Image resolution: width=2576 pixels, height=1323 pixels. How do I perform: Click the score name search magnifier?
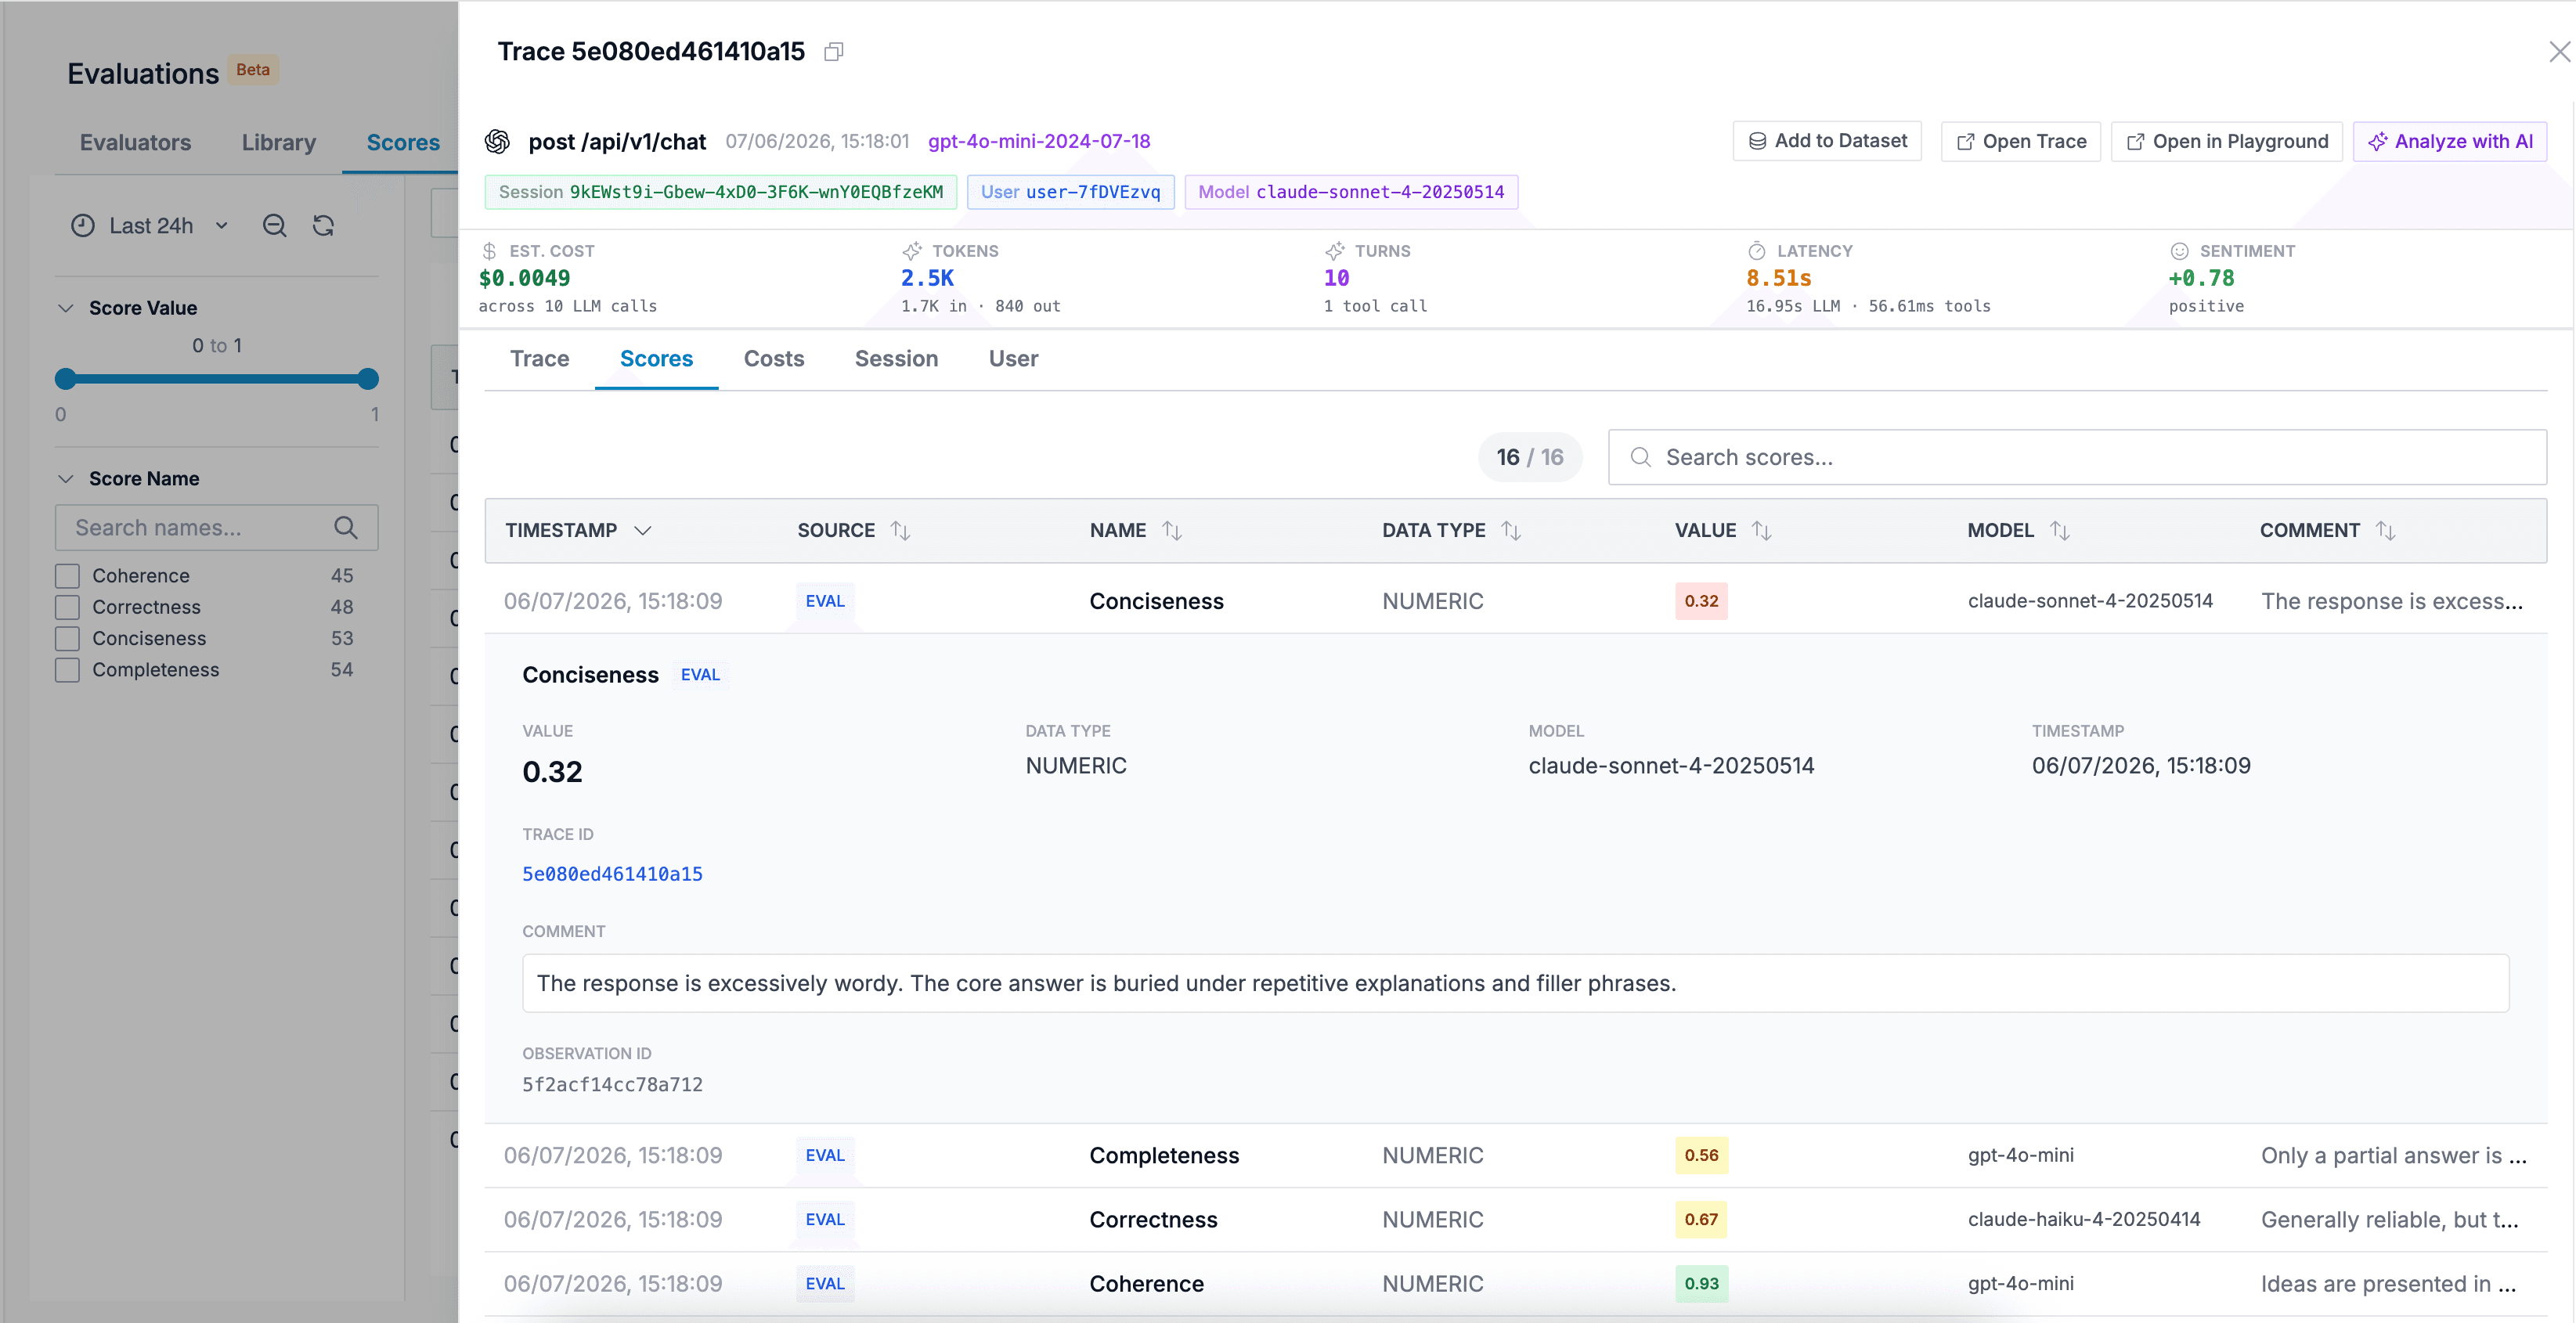[x=346, y=528]
